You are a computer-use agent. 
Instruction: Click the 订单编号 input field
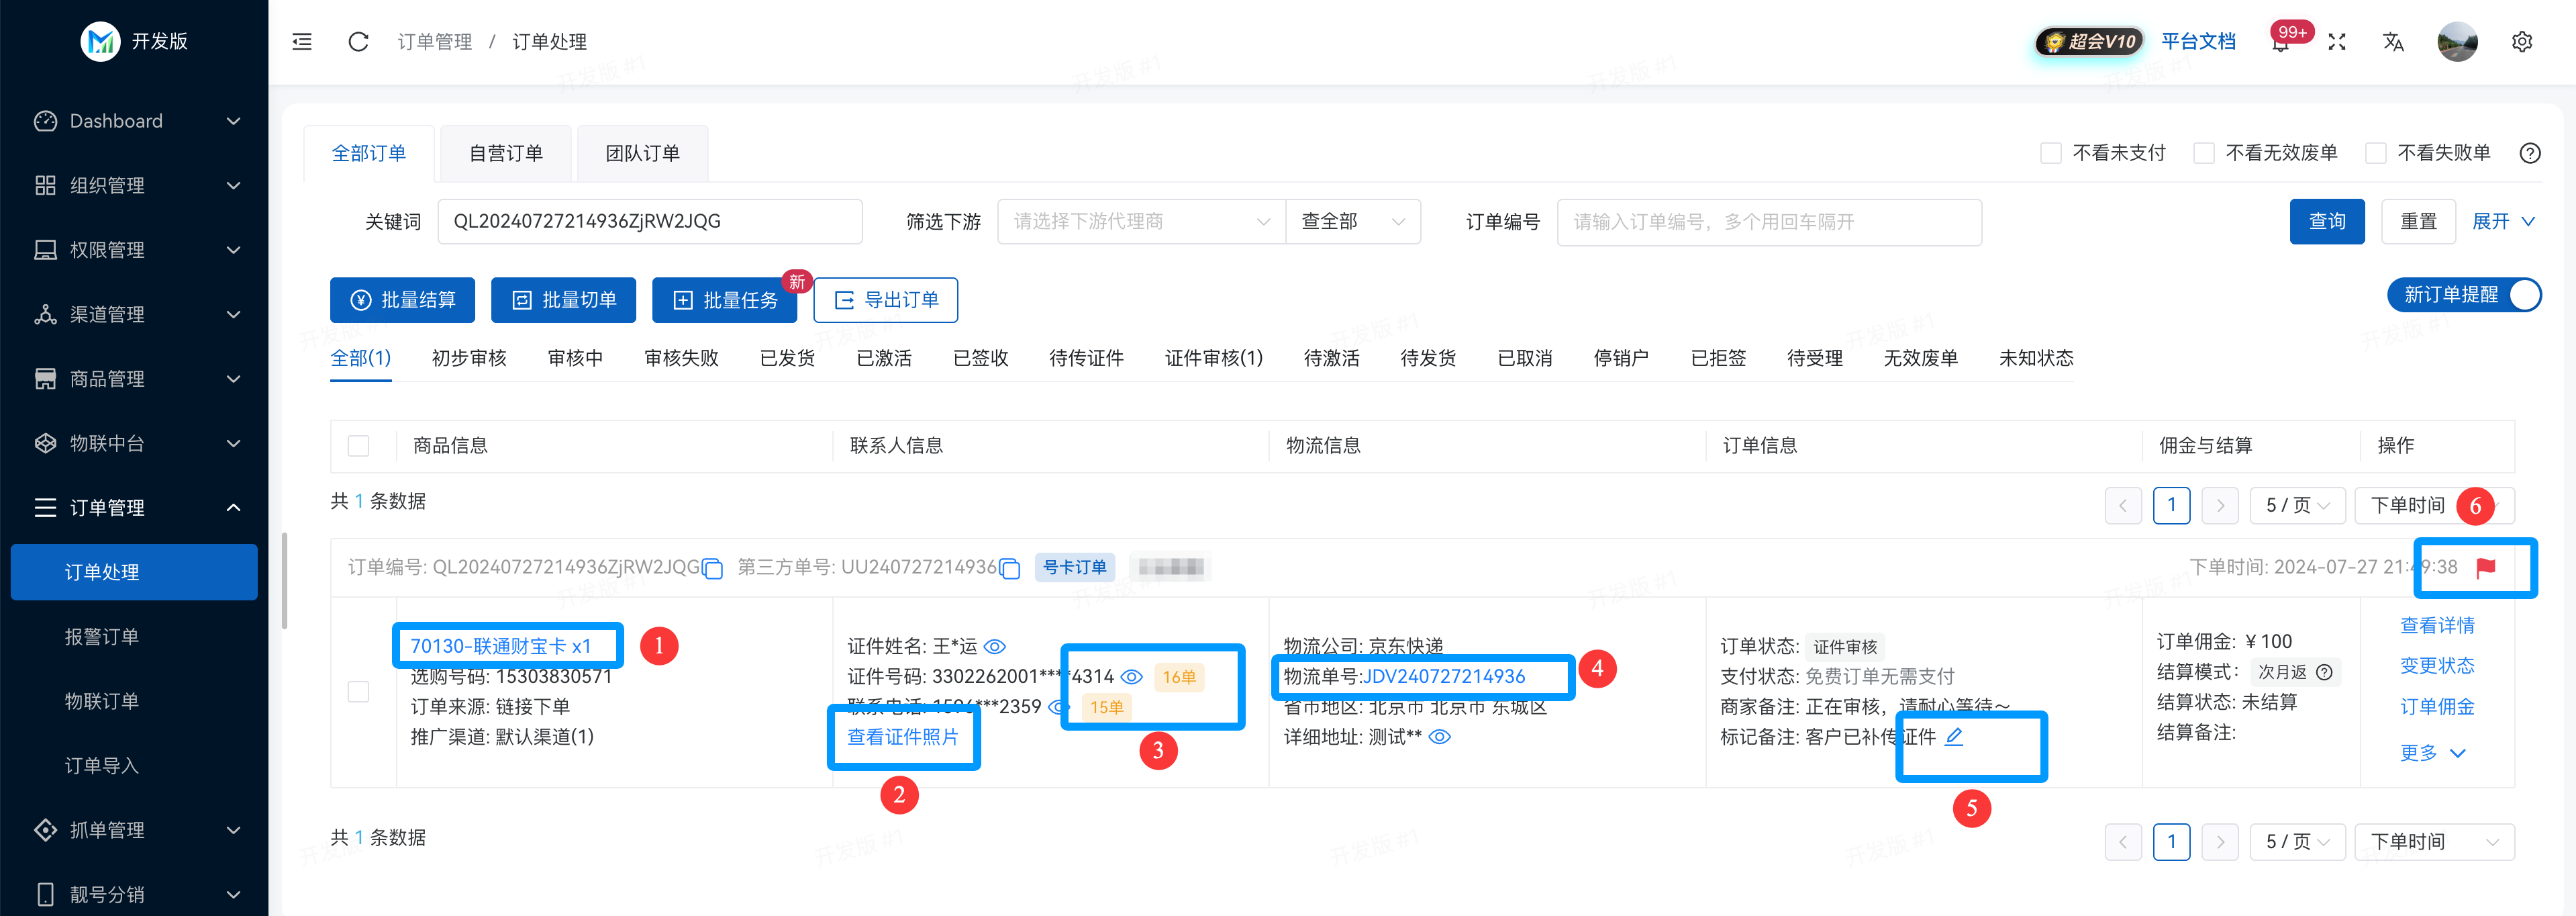click(x=1770, y=221)
